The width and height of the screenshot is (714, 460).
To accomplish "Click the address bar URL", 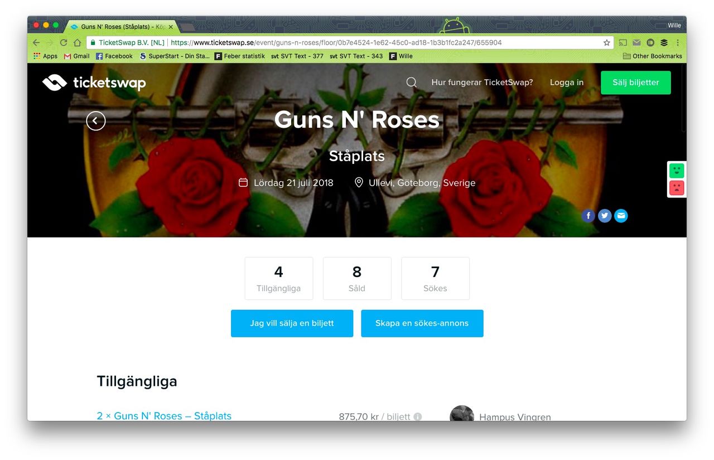I will pyautogui.click(x=336, y=42).
